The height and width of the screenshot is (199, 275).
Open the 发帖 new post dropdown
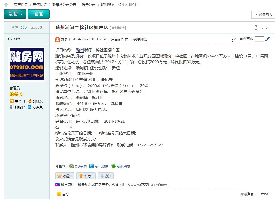pyautogui.click(x=15, y=14)
